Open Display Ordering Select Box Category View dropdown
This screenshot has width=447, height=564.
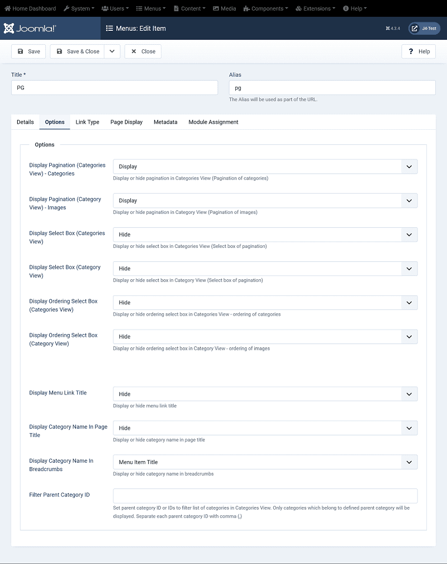(265, 337)
